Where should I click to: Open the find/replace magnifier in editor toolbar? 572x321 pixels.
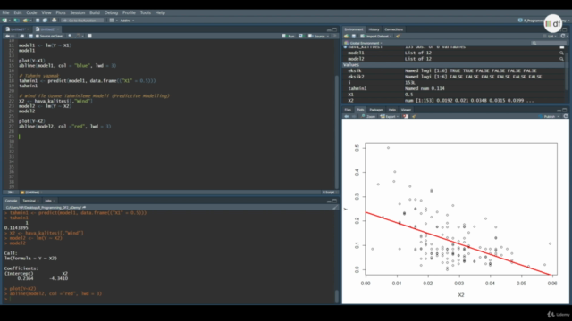(x=70, y=36)
